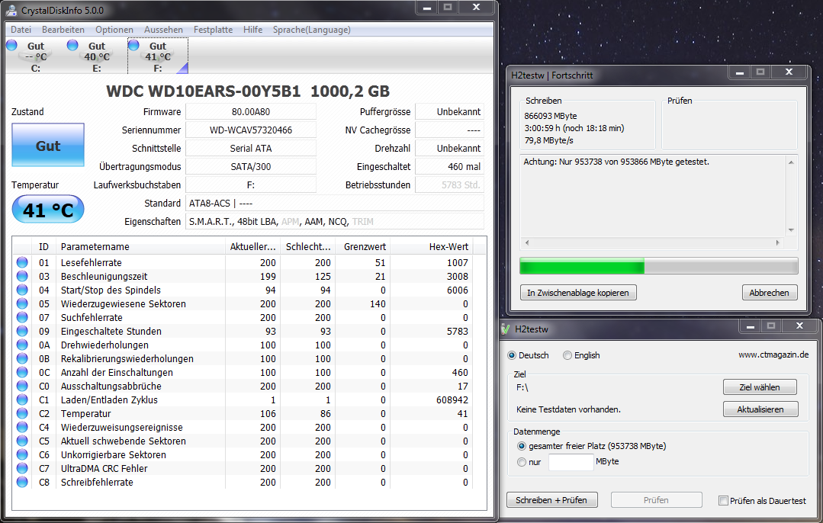The height and width of the screenshot is (523, 823).
Task: Click the Seriennummer field WD-WCAV57320466
Action: (250, 130)
